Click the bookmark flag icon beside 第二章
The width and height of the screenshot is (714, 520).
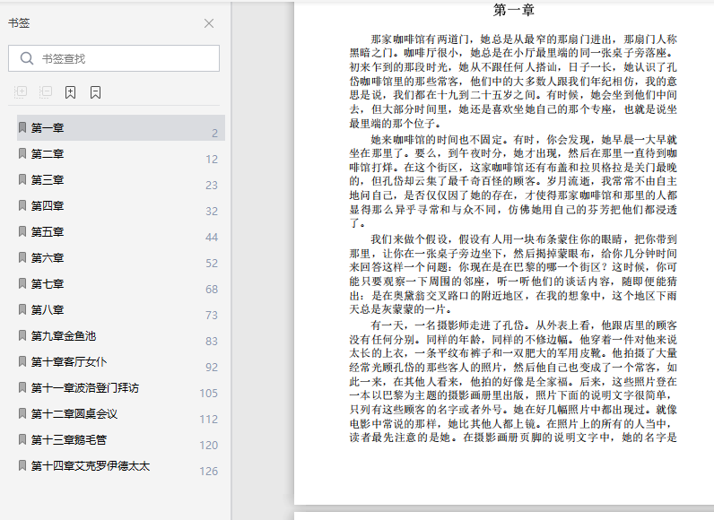pos(22,153)
